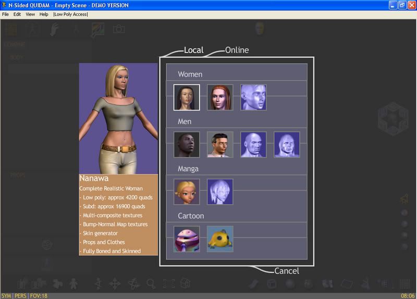Click the dimmed hand sculpt icon
Viewport: 417px width, 299px height.
pos(55,29)
